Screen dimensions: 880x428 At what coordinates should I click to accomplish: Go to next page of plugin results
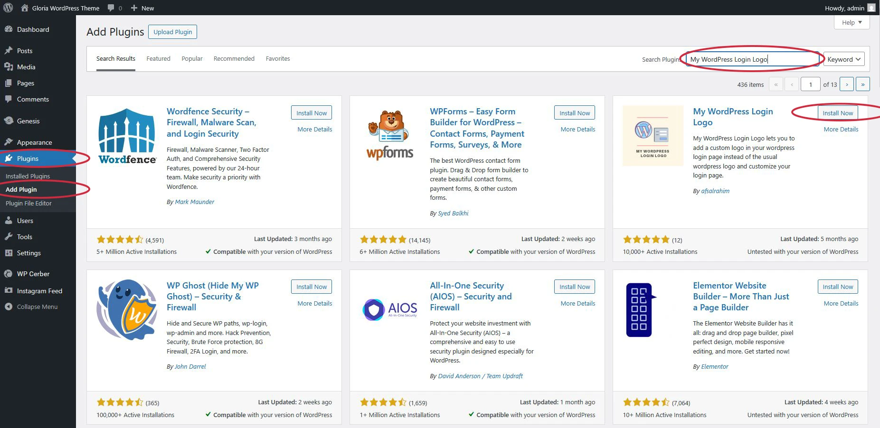click(x=847, y=84)
